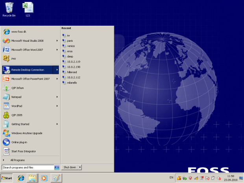
Task: Click the Shut down button
Action: point(70,167)
